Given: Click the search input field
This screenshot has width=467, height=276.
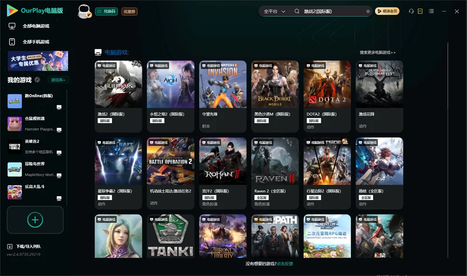Looking at the screenshot, I should pos(333,11).
